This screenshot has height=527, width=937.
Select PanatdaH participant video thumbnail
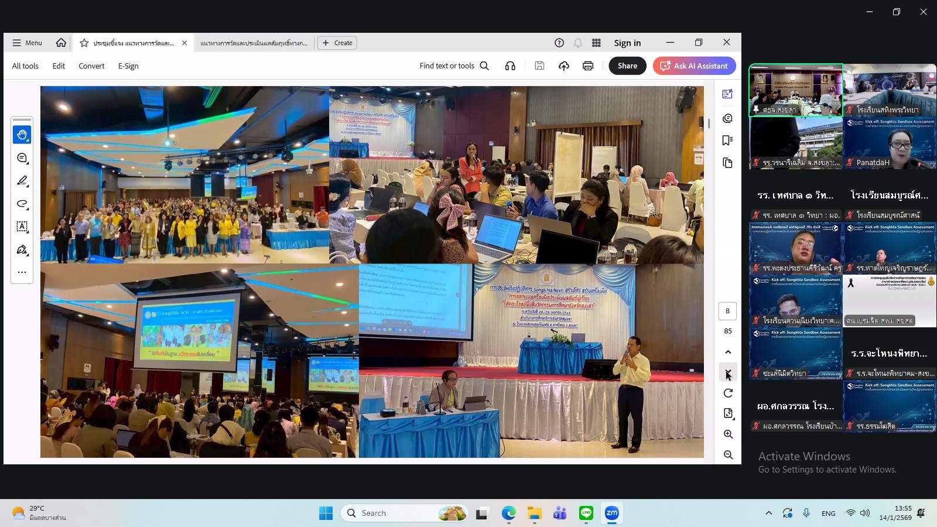[890, 143]
